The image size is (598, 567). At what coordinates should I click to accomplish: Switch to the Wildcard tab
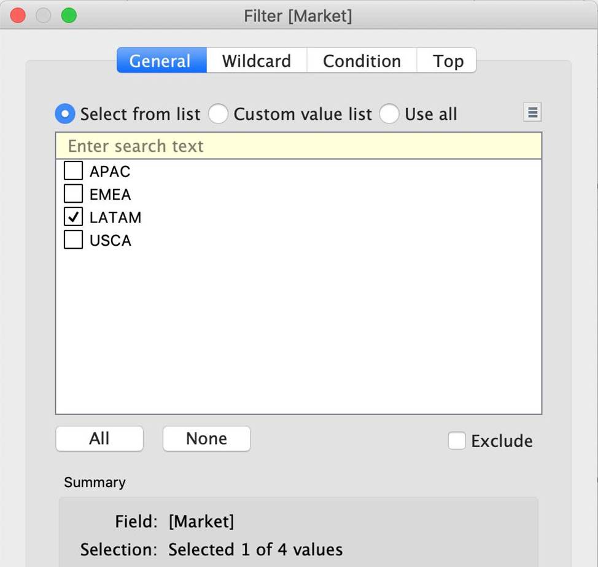coord(256,61)
